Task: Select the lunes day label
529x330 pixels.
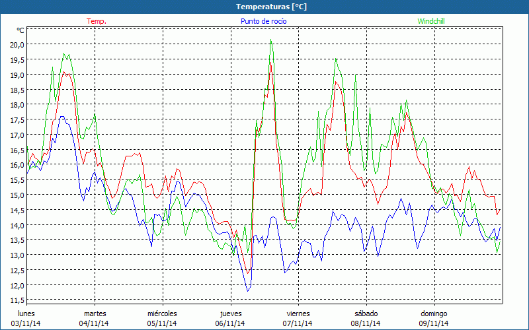Action: pyautogui.click(x=26, y=313)
